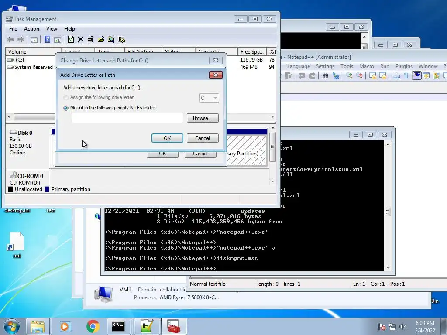Click the NTFS folder path input field

pyautogui.click(x=127, y=118)
